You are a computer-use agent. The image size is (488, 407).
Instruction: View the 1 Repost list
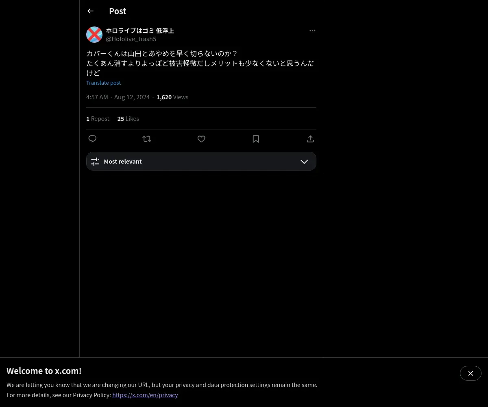coord(98,119)
